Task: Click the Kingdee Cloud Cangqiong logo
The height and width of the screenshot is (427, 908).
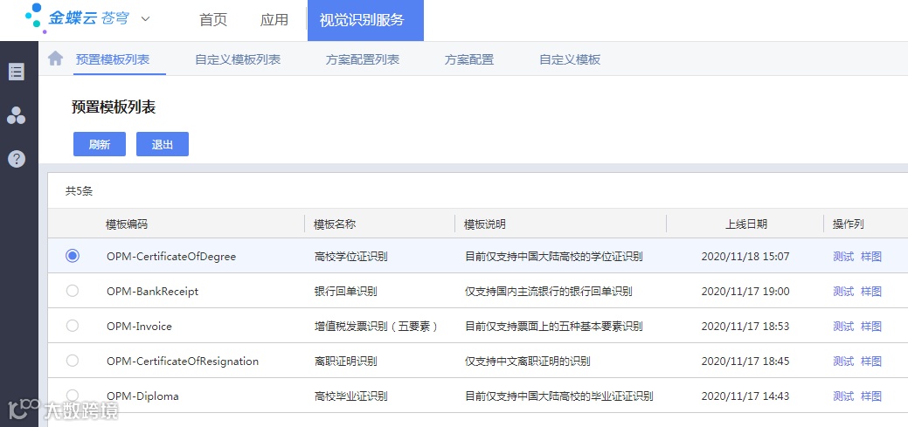Action: [79, 18]
